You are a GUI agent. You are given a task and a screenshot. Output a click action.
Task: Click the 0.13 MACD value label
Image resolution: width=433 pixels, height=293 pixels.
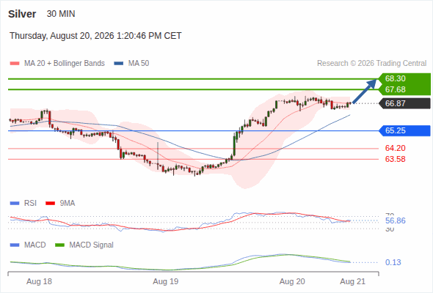tap(393, 262)
